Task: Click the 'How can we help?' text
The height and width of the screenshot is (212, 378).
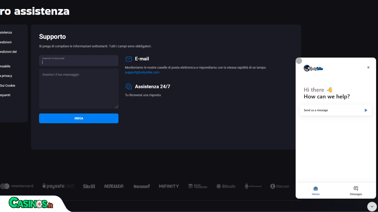Action: point(327,97)
